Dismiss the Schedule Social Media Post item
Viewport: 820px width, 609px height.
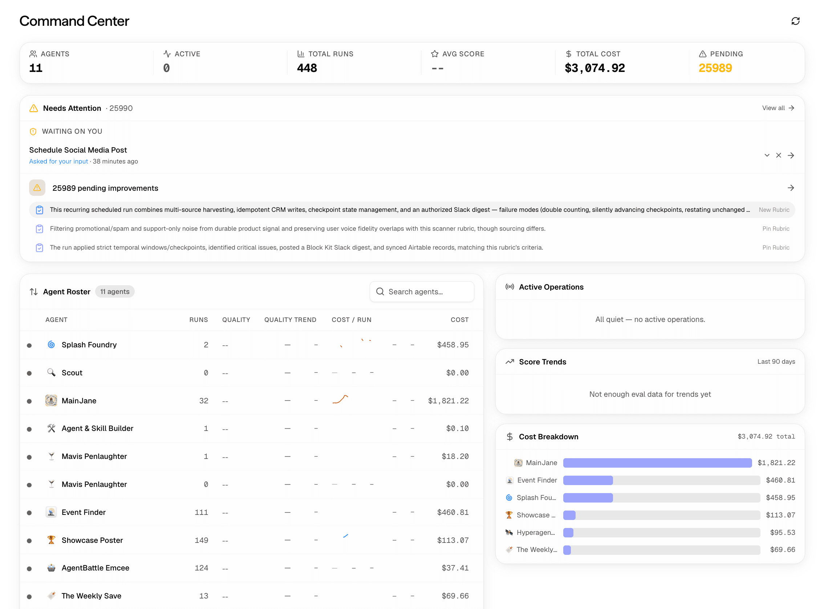click(778, 155)
